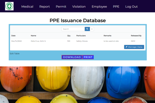
Task: Expand the search options dropdown caret
Action: (x=92, y=29)
